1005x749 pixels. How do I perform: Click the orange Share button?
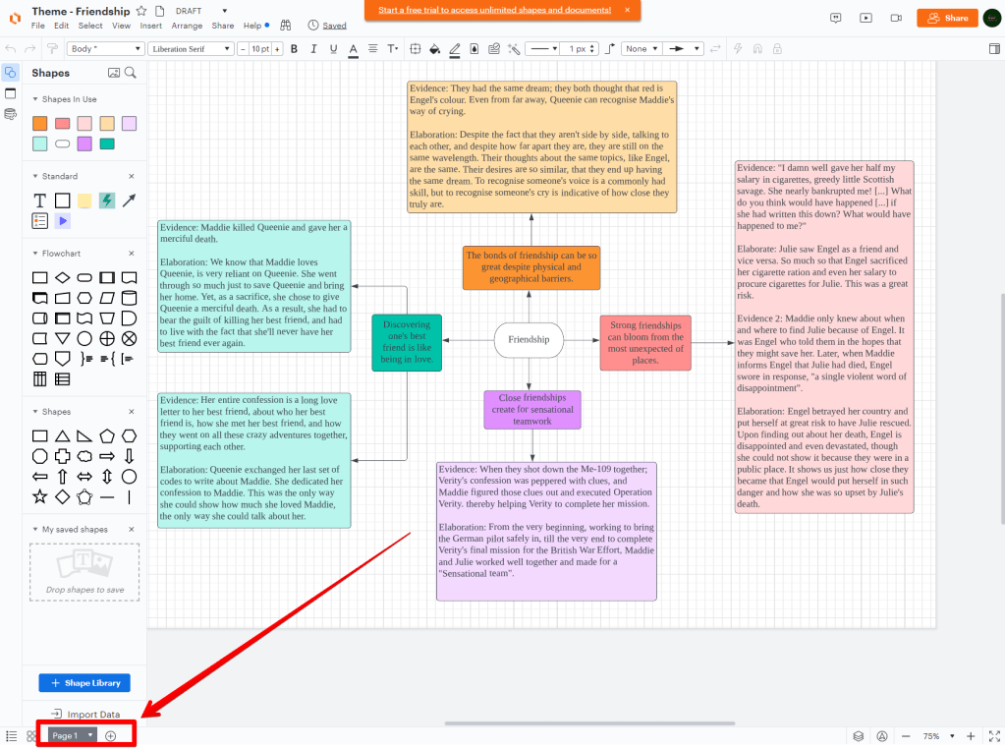pyautogui.click(x=946, y=18)
